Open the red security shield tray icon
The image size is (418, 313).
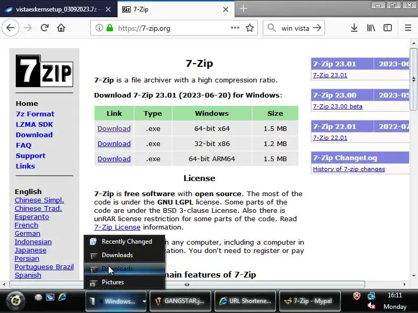(357, 295)
